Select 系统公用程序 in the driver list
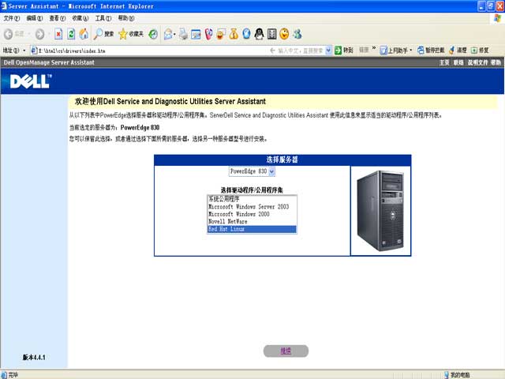 tap(252, 199)
